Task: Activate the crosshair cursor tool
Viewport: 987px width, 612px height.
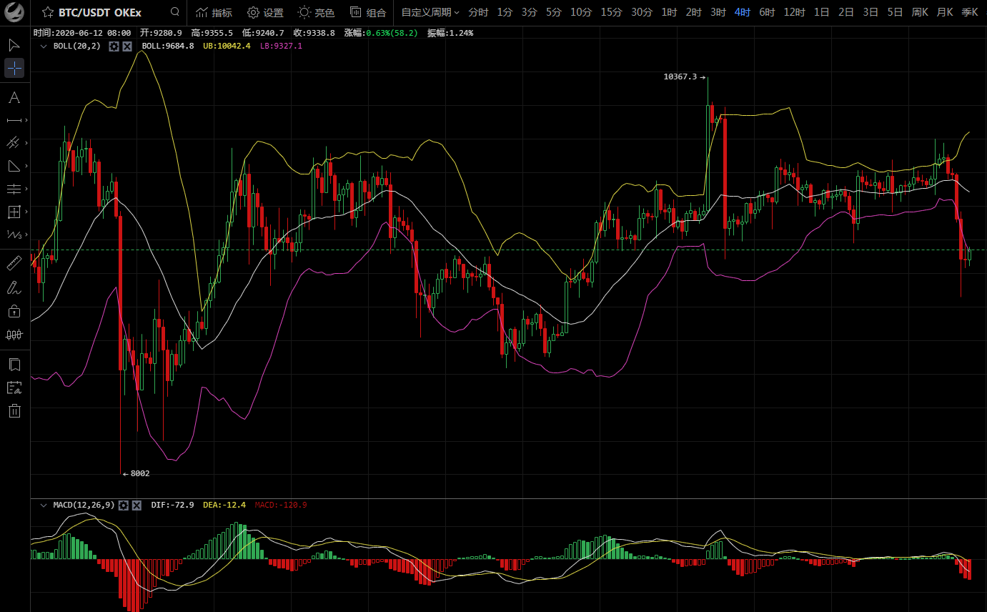Action: pyautogui.click(x=14, y=69)
